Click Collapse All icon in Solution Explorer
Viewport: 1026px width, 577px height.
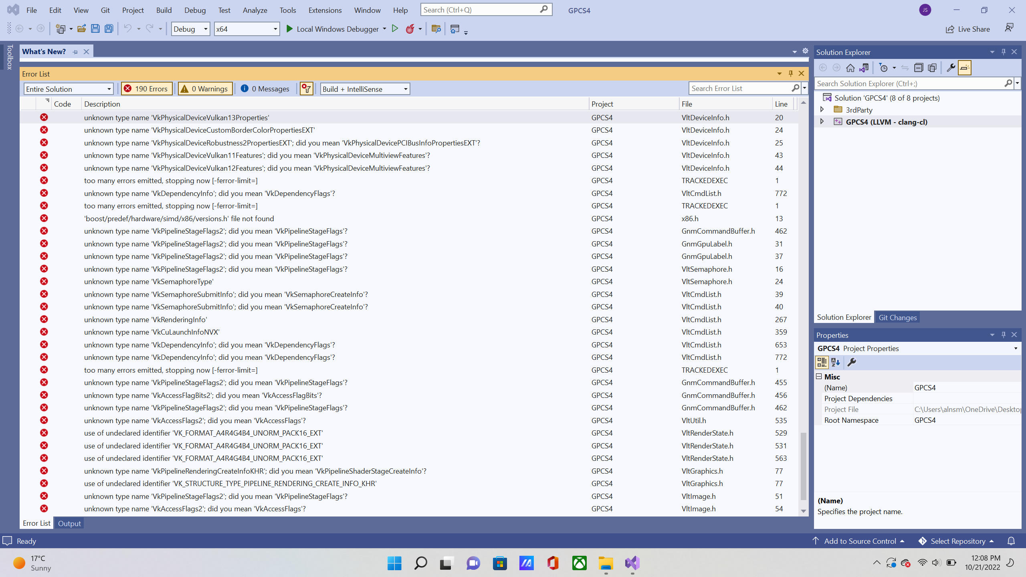[x=918, y=68]
